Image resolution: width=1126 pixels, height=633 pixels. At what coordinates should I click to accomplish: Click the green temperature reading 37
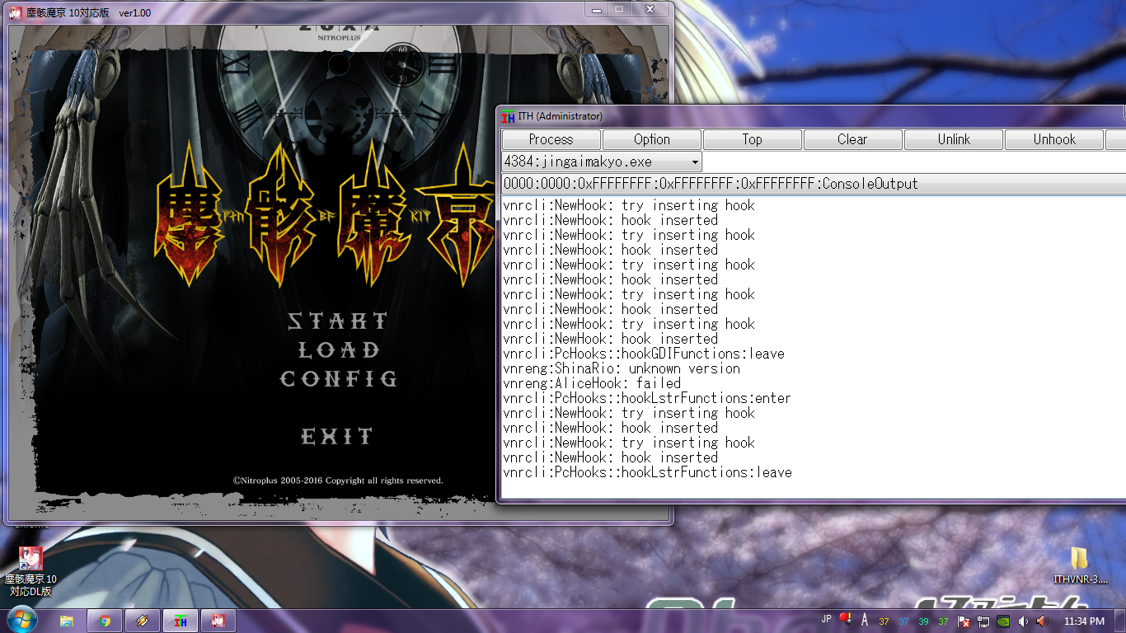943,621
